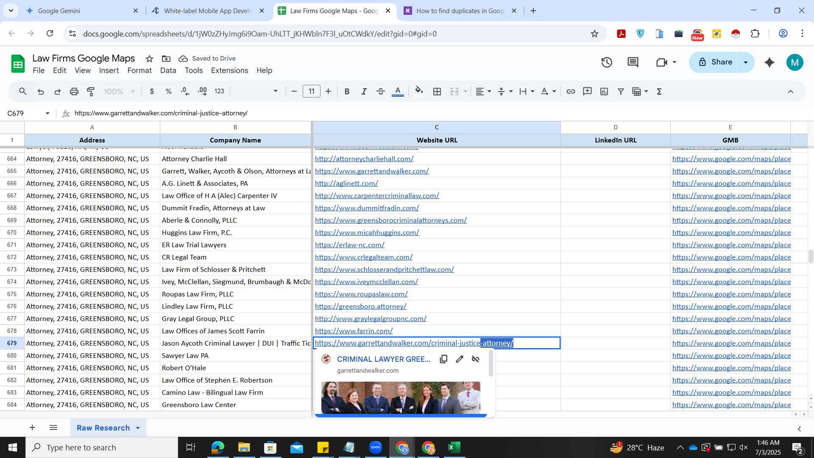Format as percent icon
Image resolution: width=814 pixels, height=458 pixels.
coord(168,92)
